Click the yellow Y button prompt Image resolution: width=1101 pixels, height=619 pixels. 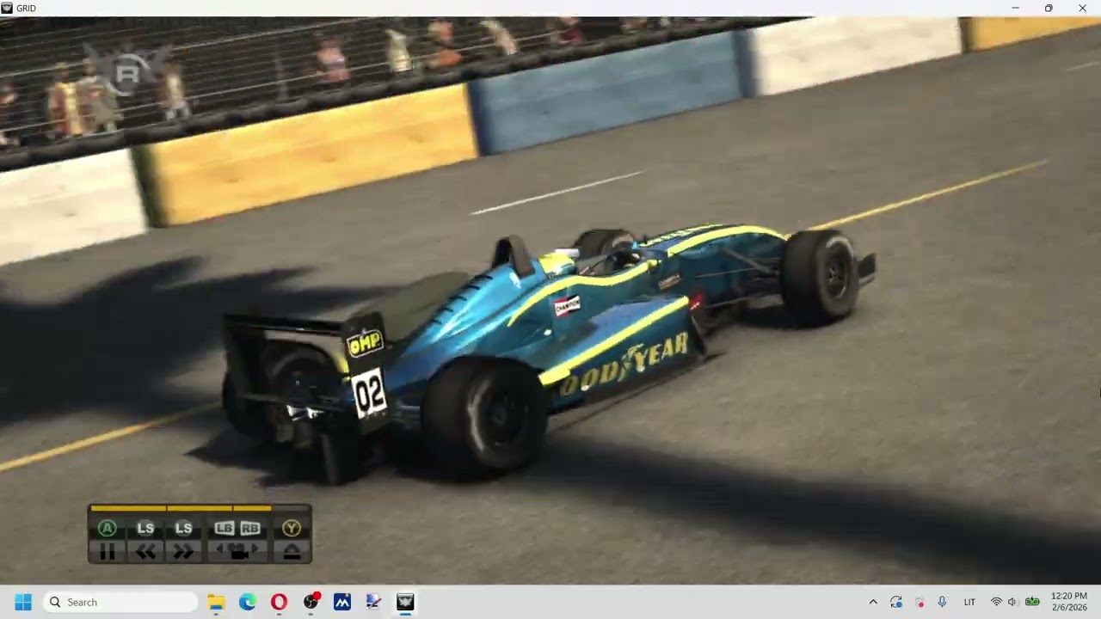292,528
